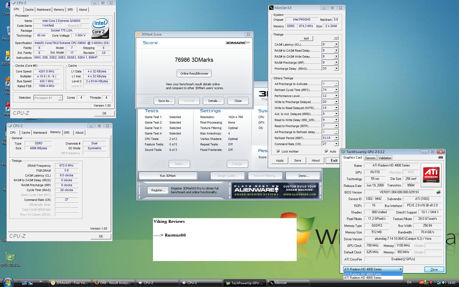The width and height of the screenshot is (459, 287).
Task: Click Run 3DMark button
Action: click(x=168, y=176)
